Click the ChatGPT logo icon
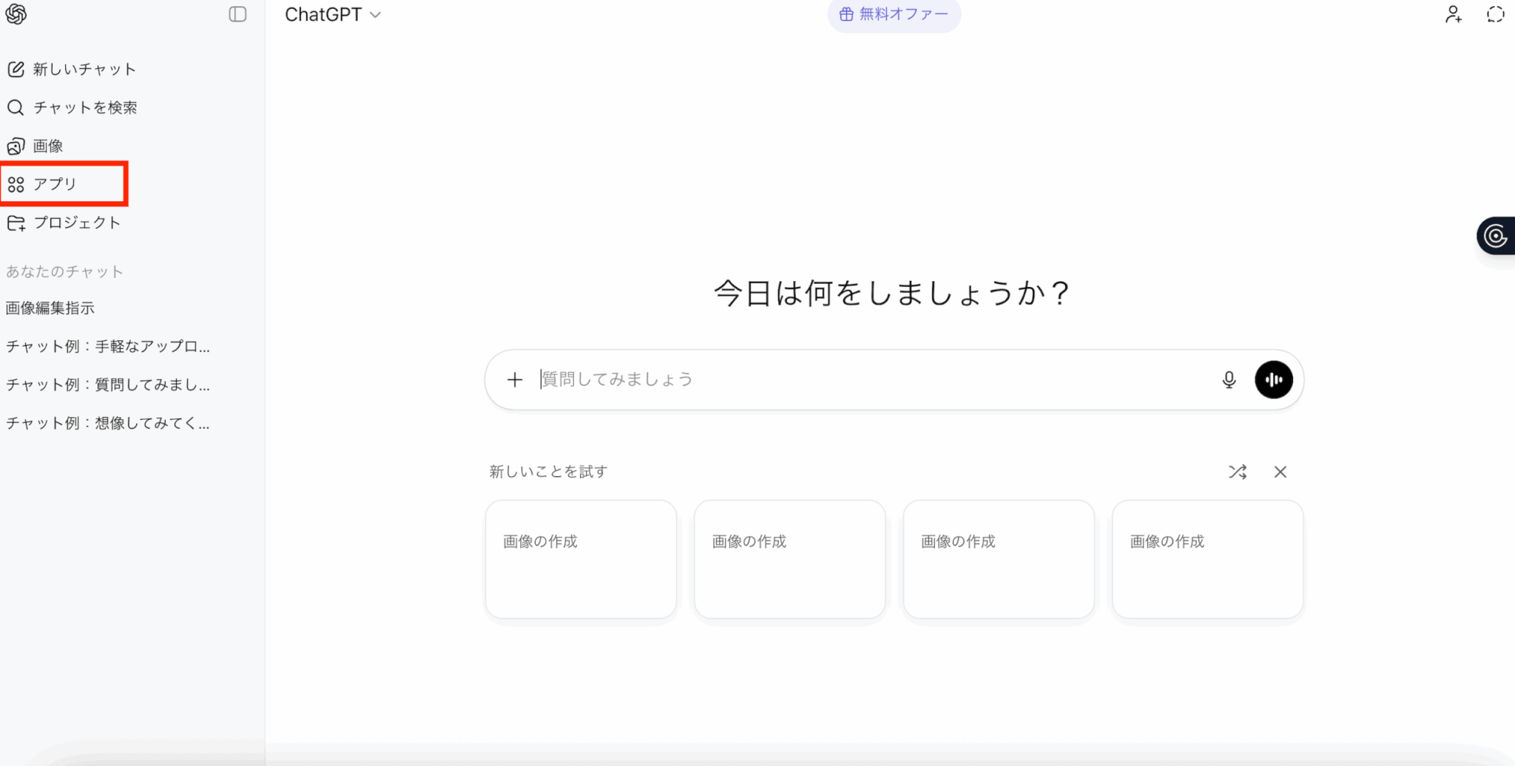The height and width of the screenshot is (766, 1515). tap(16, 14)
